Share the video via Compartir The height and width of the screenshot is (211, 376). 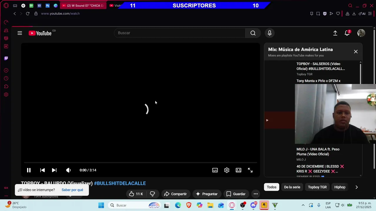point(175,194)
